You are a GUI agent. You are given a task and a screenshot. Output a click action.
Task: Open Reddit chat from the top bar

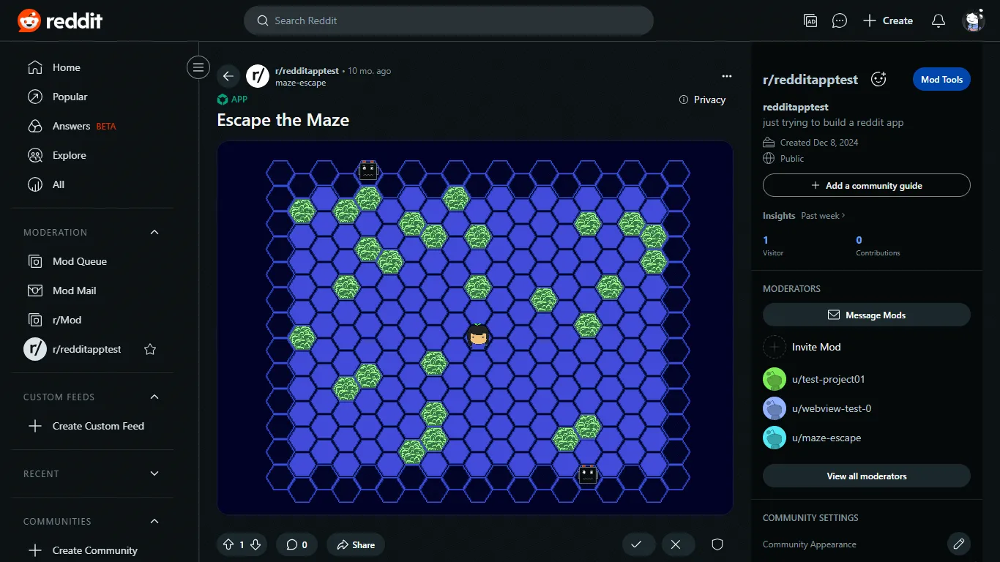point(839,20)
